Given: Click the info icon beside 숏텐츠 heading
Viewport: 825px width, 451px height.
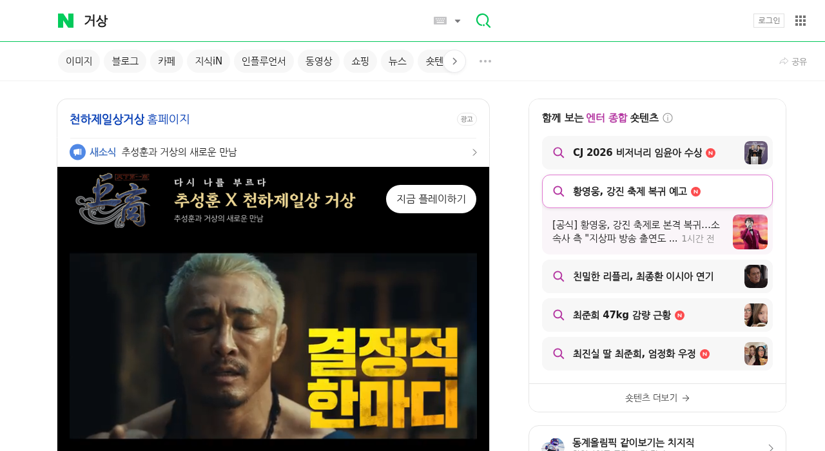Looking at the screenshot, I should tap(668, 118).
